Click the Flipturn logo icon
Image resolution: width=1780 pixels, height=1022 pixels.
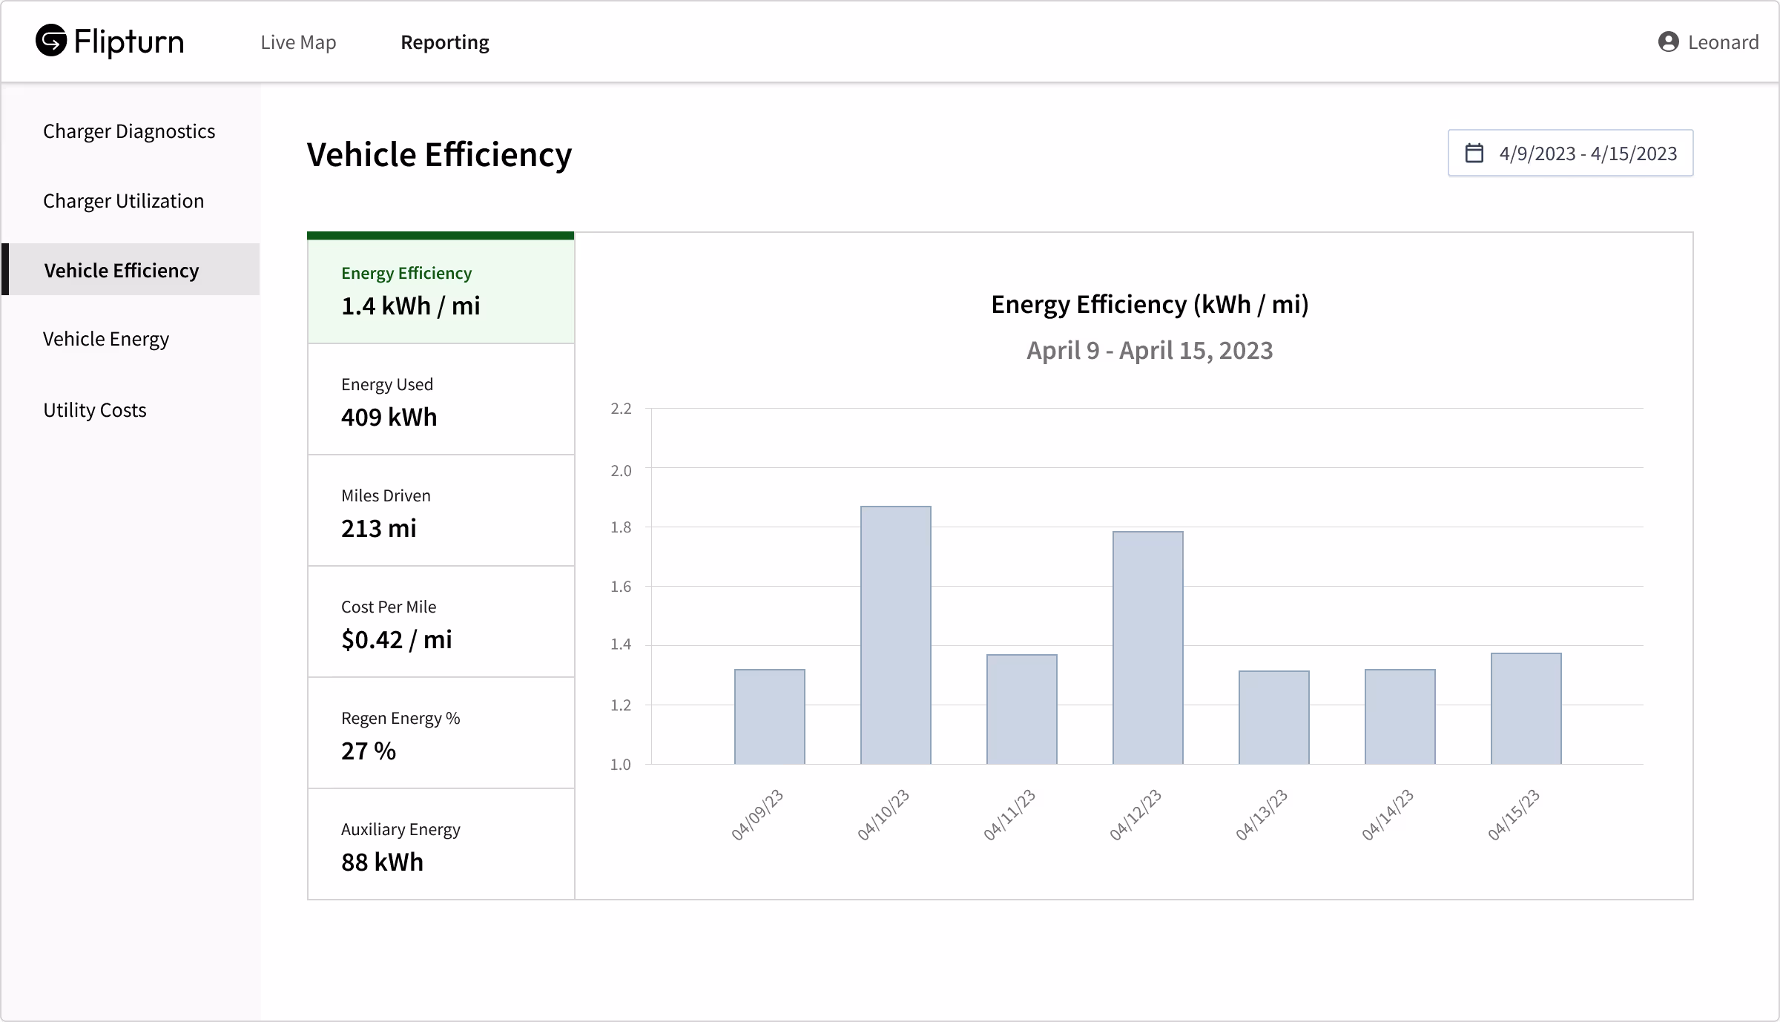coord(51,41)
